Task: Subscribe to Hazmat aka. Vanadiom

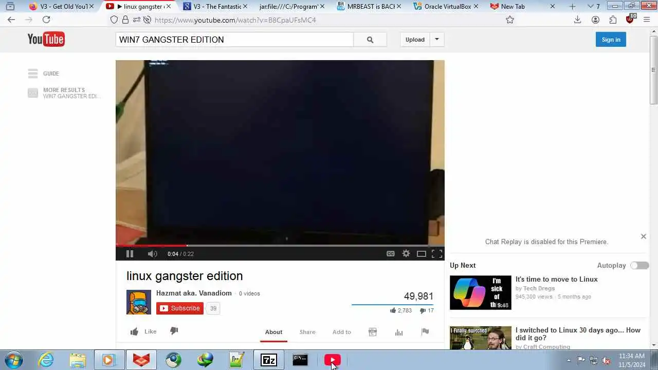Action: [x=180, y=308]
